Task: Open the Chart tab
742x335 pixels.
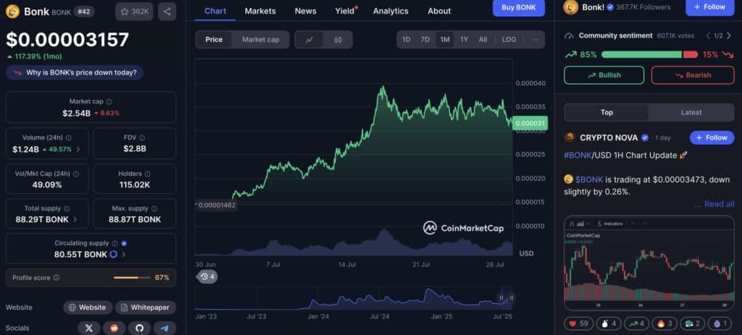Action: (215, 11)
